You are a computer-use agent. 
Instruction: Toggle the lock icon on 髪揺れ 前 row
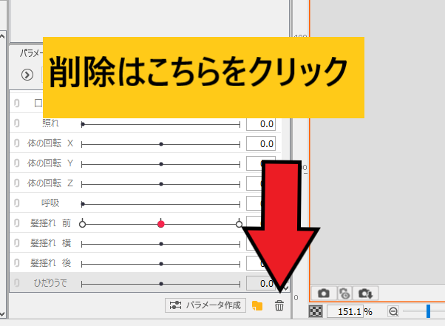point(17,223)
